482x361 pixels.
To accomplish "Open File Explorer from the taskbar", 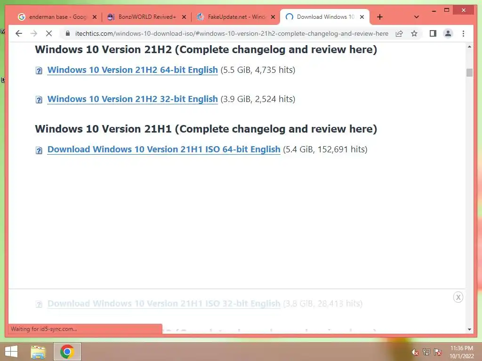I will (x=38, y=352).
